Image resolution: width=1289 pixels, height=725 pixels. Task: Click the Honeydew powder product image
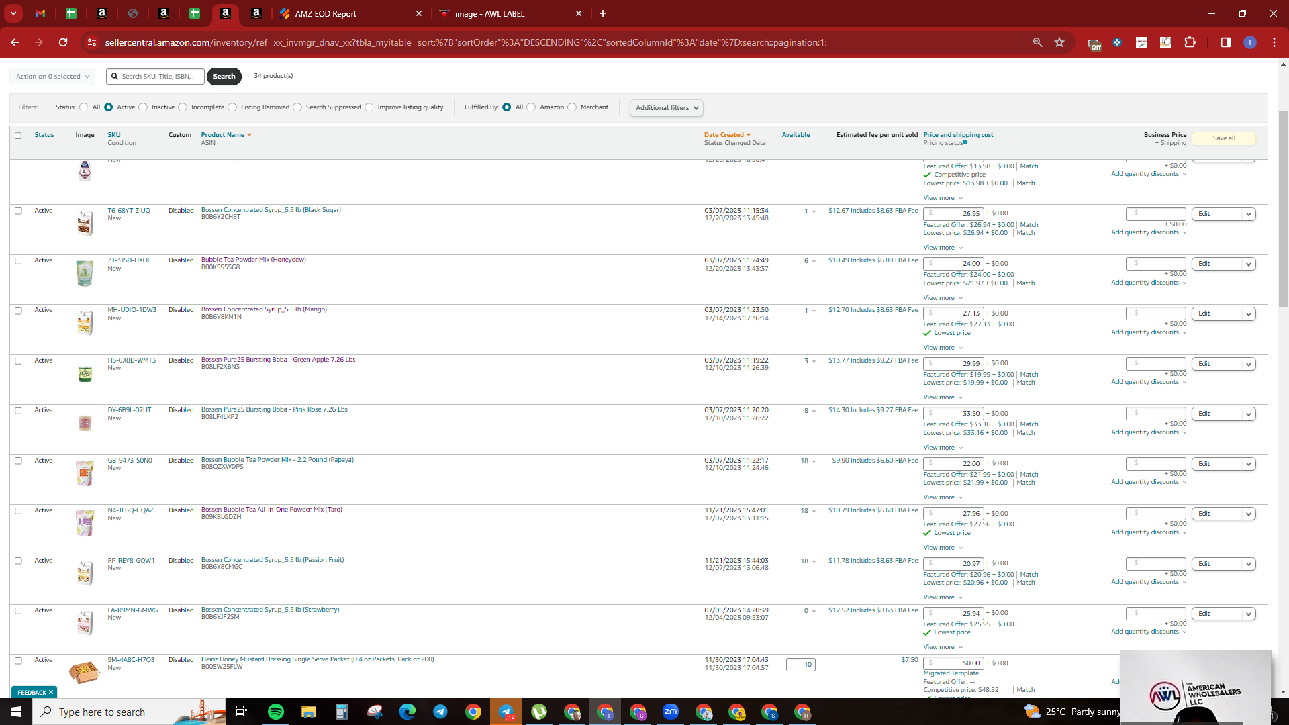pyautogui.click(x=85, y=273)
